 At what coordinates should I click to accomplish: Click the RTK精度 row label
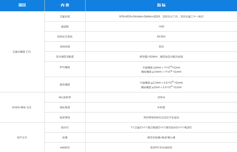[65, 67]
